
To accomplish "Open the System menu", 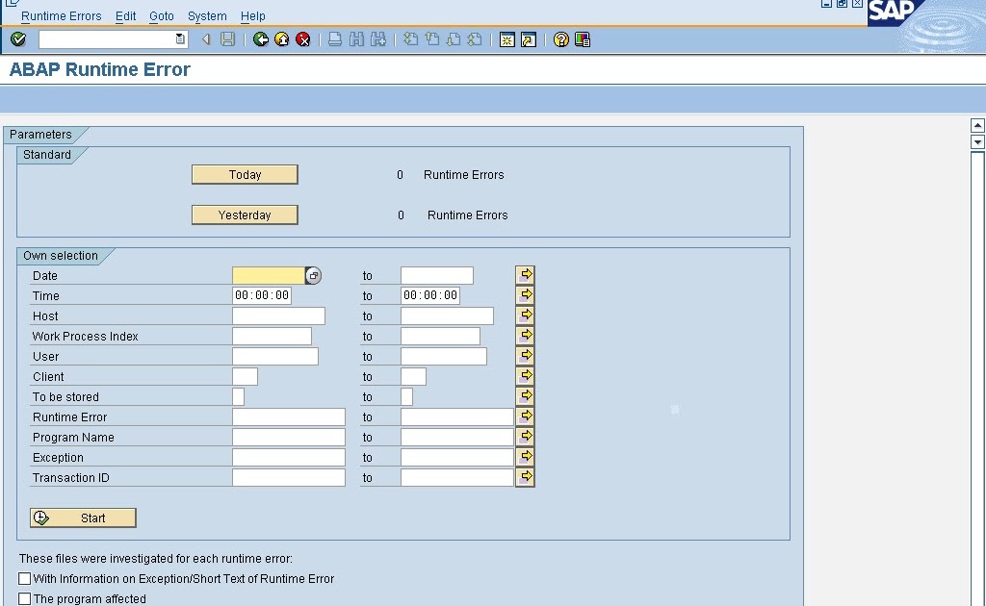I will [207, 15].
